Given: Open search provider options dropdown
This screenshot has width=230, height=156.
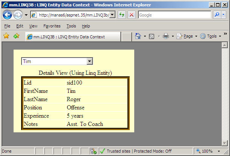Looking at the screenshot, I should [223, 15].
